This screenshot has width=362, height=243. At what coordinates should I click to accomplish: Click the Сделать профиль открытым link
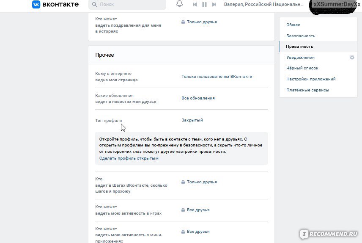coord(129,158)
